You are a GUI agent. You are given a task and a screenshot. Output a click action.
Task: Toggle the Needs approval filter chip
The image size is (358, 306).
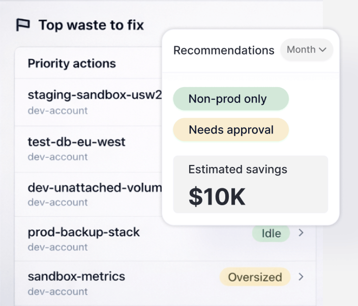[x=231, y=130]
